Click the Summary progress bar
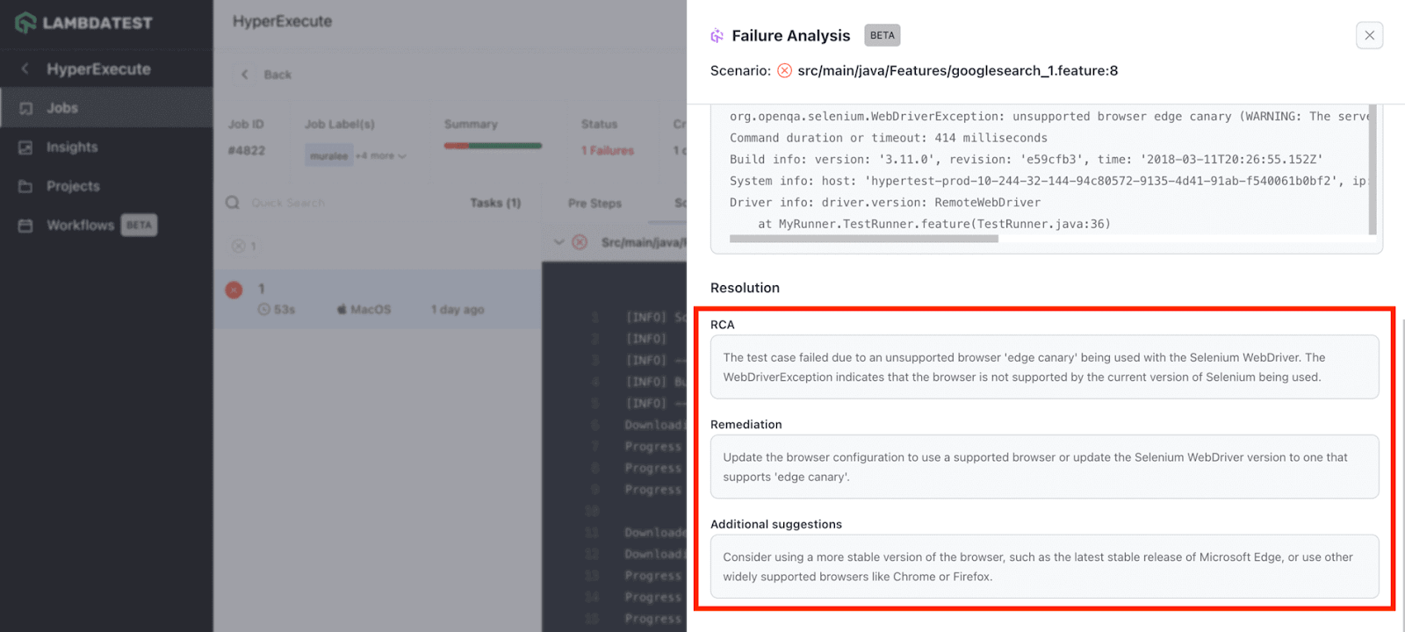Screen dimensions: 1405x632 [493, 146]
